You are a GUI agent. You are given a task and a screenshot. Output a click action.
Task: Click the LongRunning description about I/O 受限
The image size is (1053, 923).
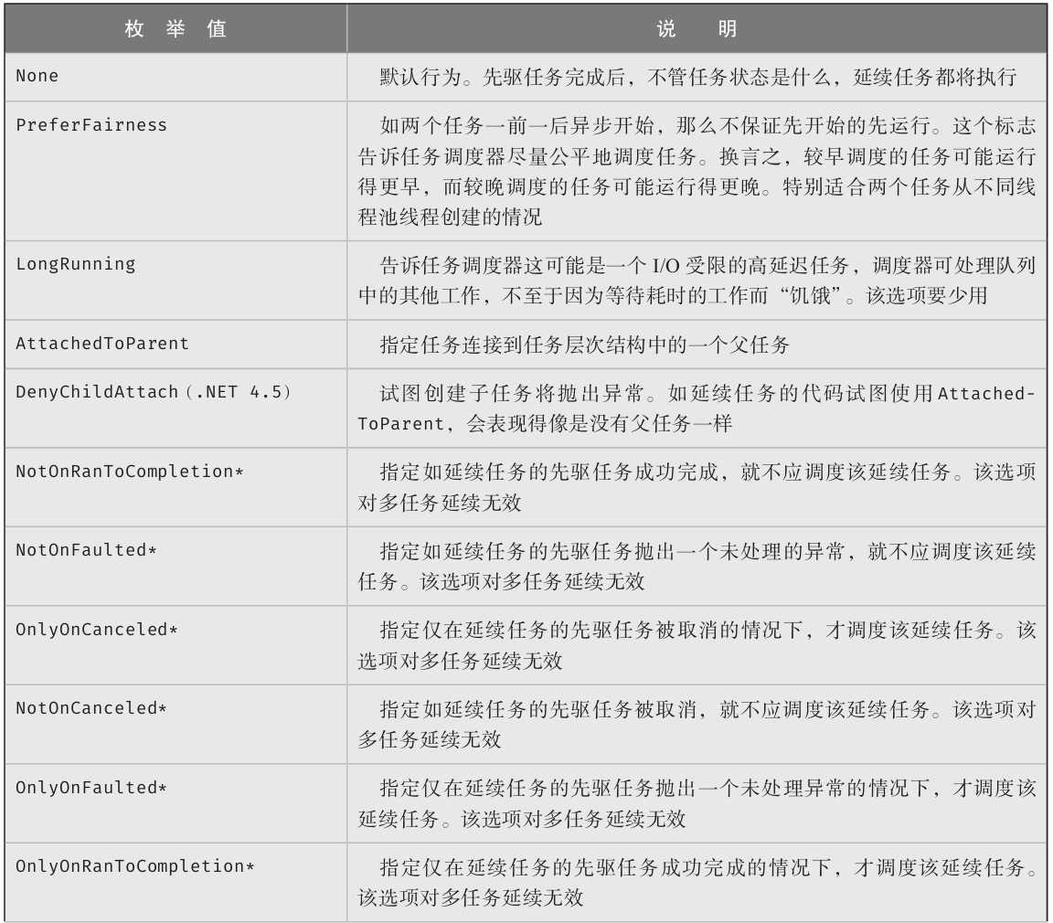pos(697,281)
